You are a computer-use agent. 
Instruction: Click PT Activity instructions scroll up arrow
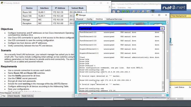[x=110, y=7]
